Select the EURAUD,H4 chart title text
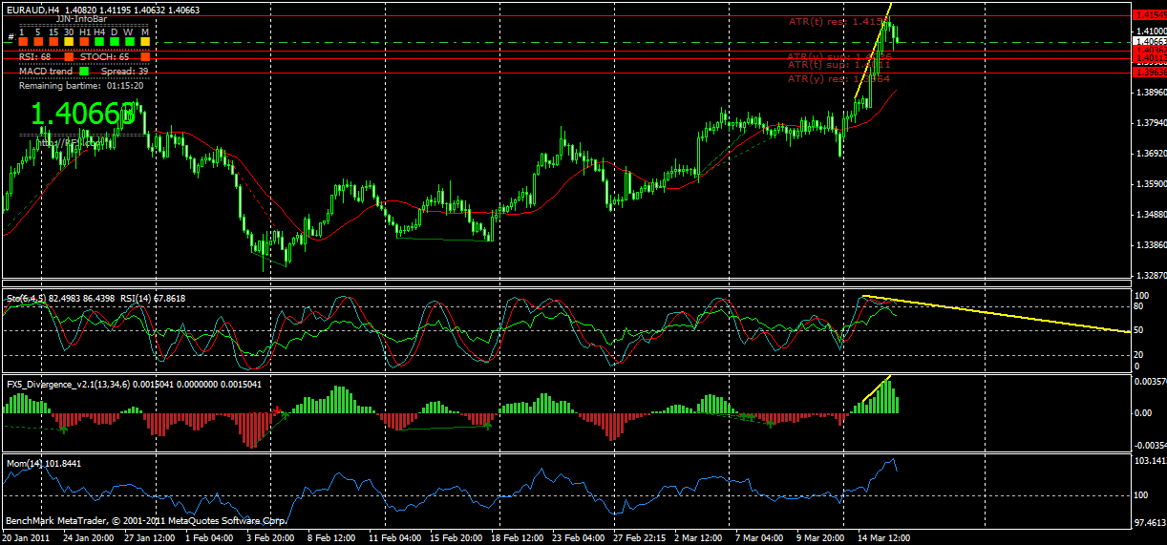The image size is (1167, 545). (x=33, y=10)
